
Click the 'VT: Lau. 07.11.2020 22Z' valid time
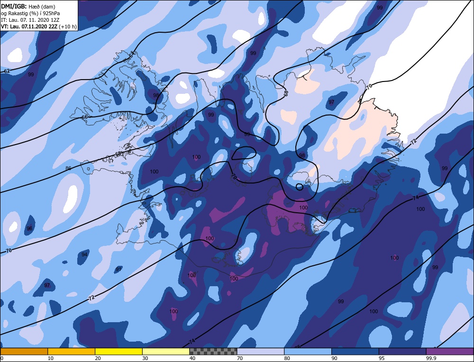29,26
